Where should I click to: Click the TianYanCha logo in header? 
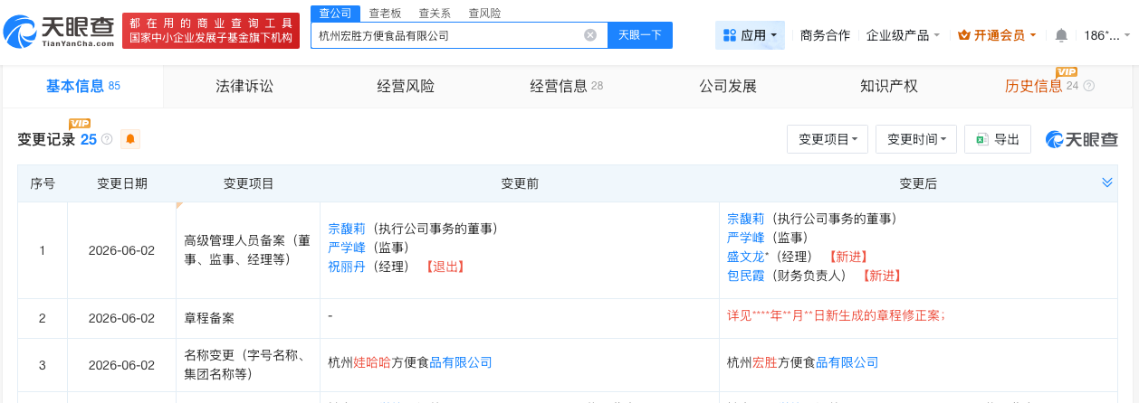(59, 31)
